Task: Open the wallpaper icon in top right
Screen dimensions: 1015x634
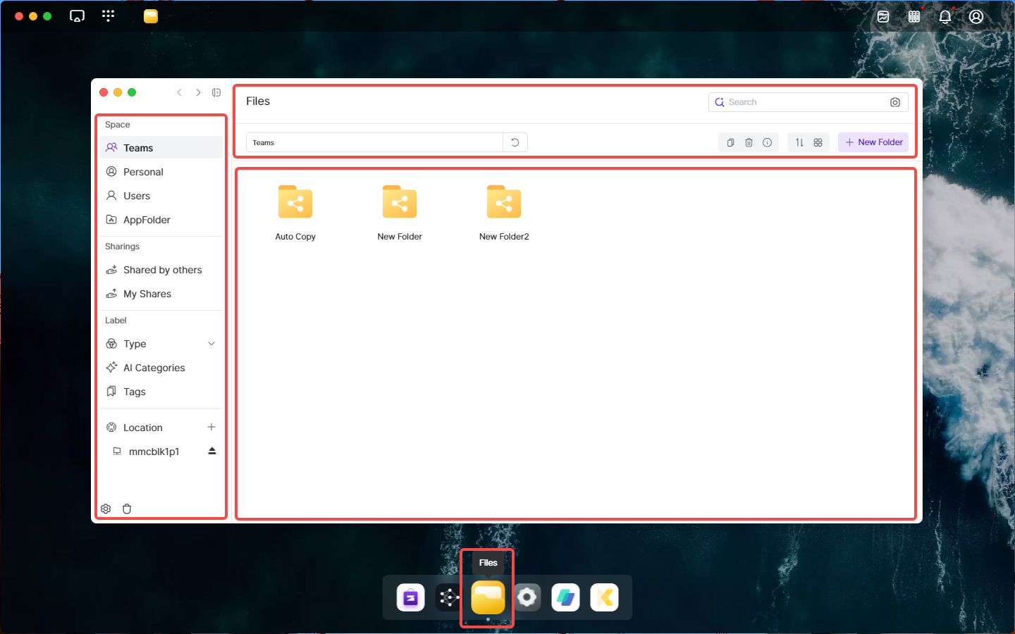Action: click(x=883, y=16)
